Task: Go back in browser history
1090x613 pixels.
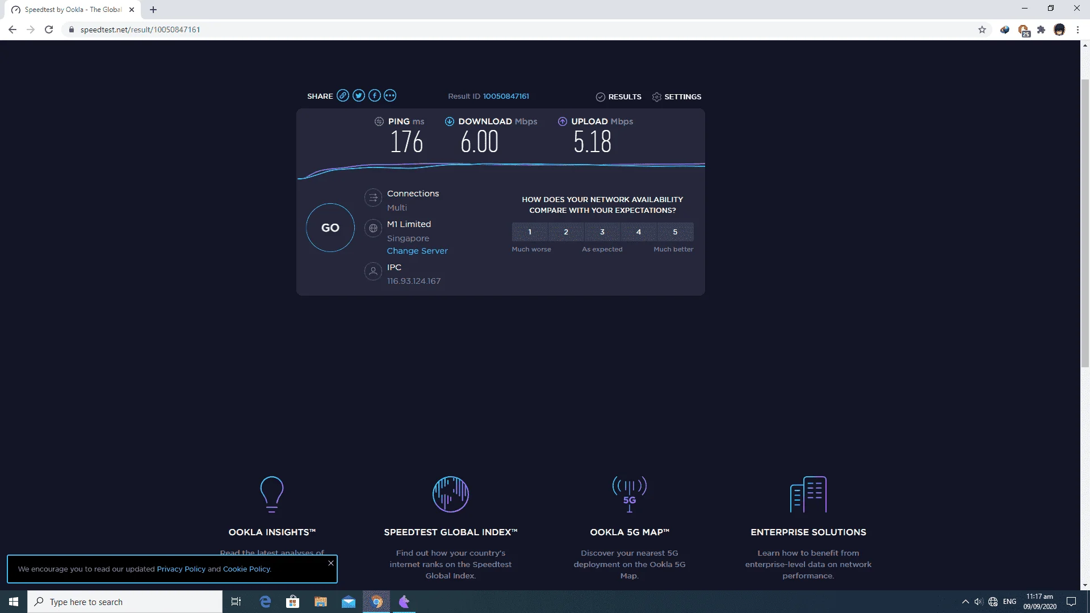Action: [12, 30]
